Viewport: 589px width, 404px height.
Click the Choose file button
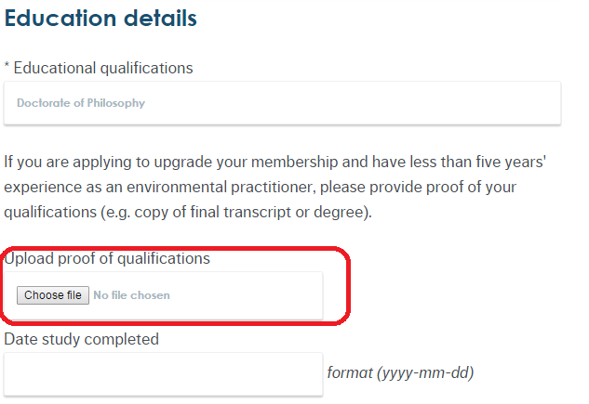coord(53,295)
